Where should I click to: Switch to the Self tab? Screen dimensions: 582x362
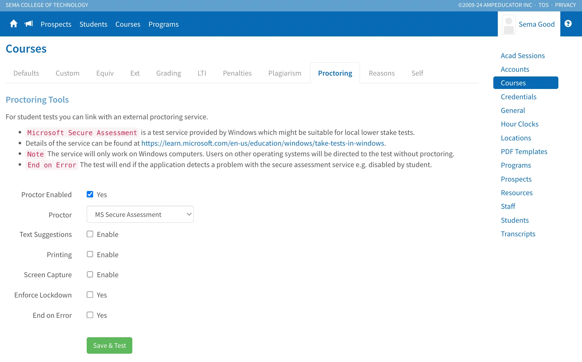tap(417, 73)
